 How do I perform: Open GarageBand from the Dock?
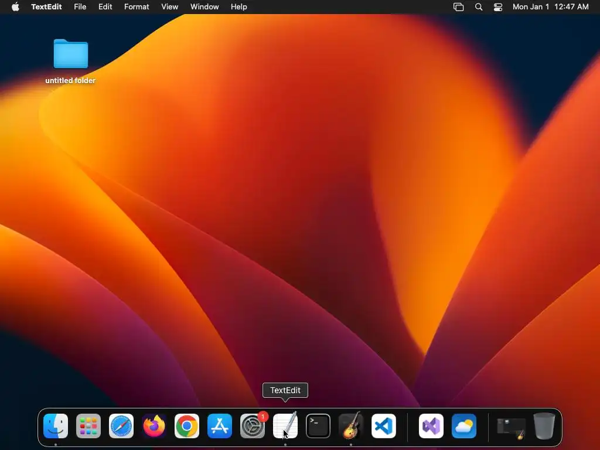(x=351, y=426)
